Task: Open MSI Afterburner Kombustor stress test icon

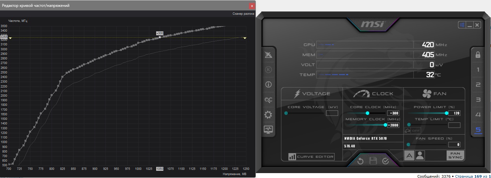Action: (268, 70)
